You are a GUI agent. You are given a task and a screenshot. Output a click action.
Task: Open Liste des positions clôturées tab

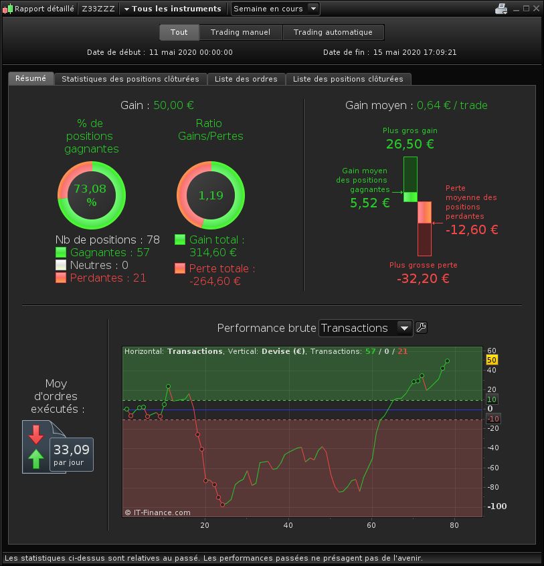348,79
